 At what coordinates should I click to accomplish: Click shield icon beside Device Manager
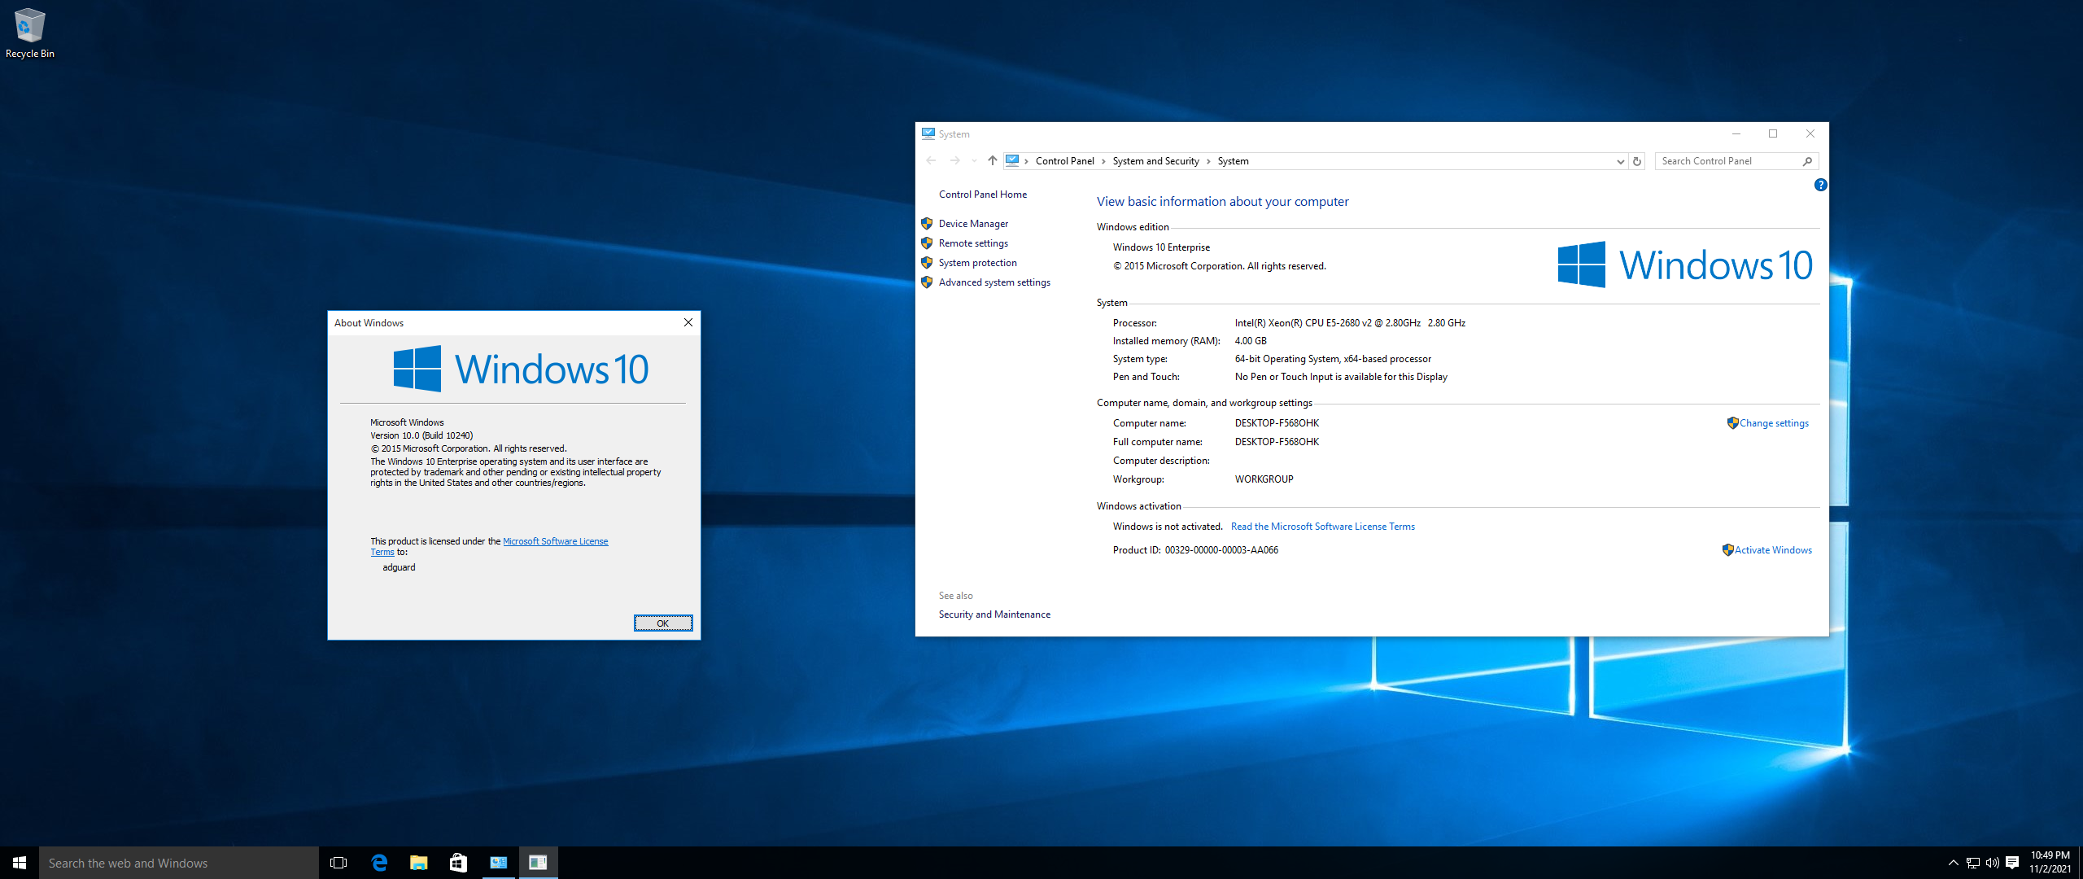pos(927,224)
